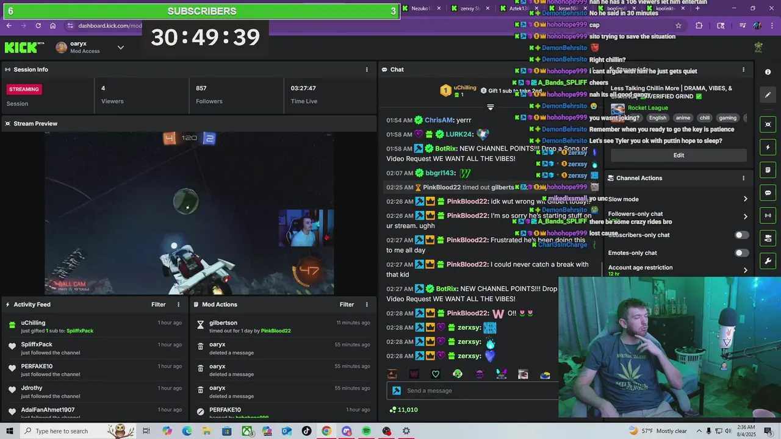This screenshot has height=439, width=781.
Task: Toggle Subscribers-only chat switch
Action: (741, 235)
